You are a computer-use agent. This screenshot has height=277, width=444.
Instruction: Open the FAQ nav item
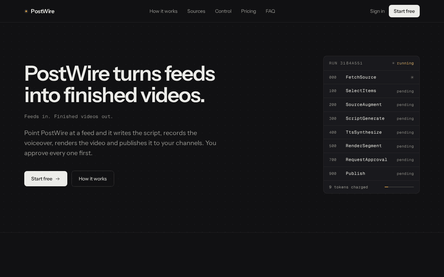click(x=270, y=11)
